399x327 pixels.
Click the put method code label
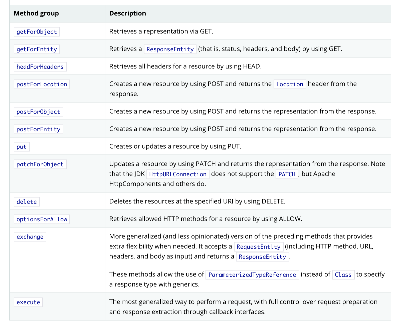coord(22,147)
